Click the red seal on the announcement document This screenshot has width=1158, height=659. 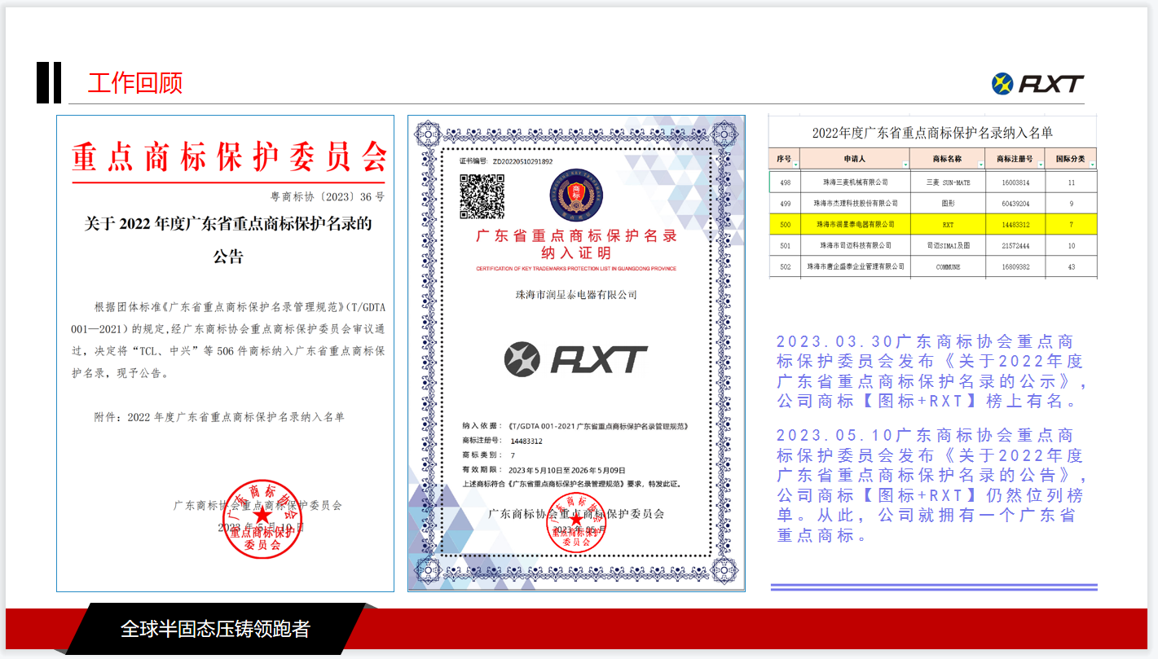point(262,518)
